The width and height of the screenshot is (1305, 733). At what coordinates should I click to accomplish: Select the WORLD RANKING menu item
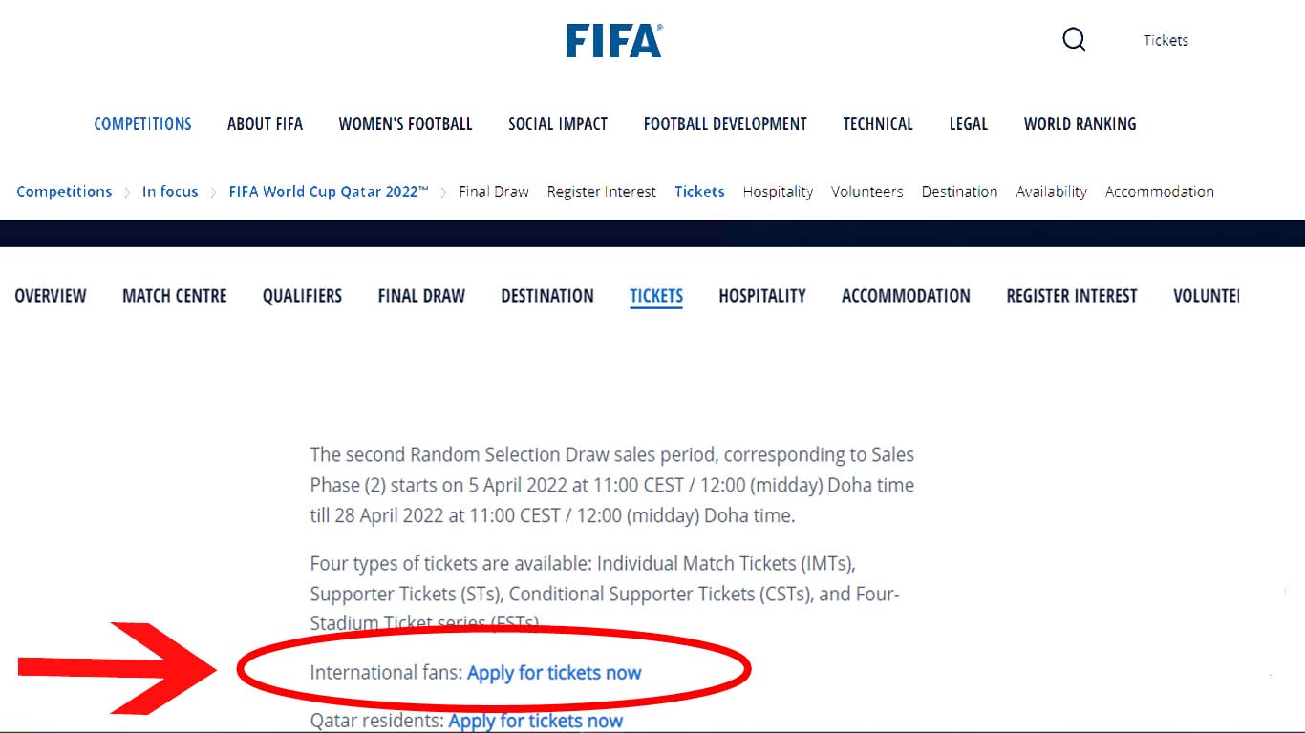pyautogui.click(x=1080, y=123)
